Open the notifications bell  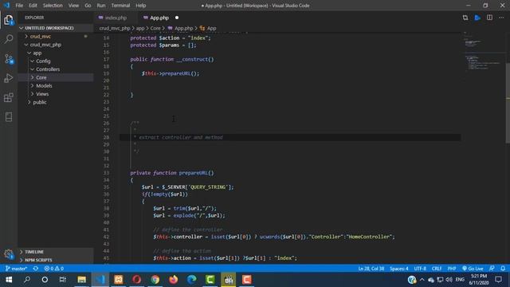click(x=503, y=269)
